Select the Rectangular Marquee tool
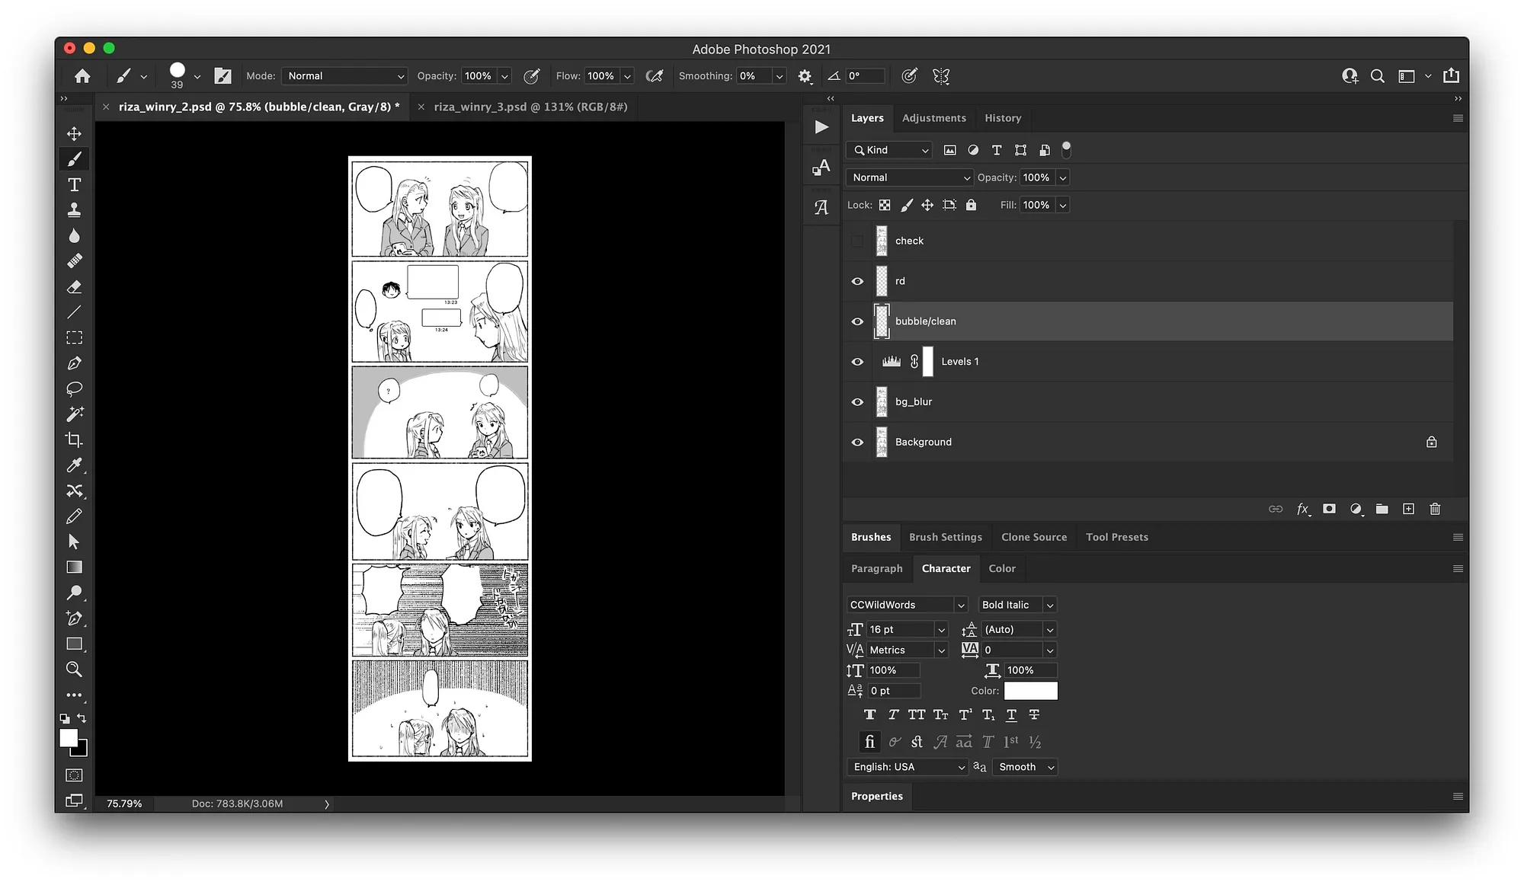Screen dimensions: 1524x885 tap(74, 338)
